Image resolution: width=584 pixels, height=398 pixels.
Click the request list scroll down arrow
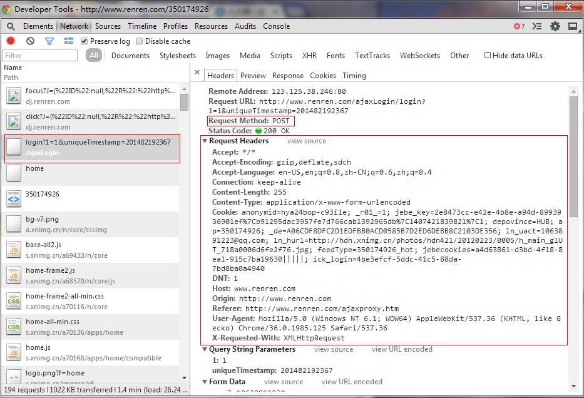click(x=185, y=378)
